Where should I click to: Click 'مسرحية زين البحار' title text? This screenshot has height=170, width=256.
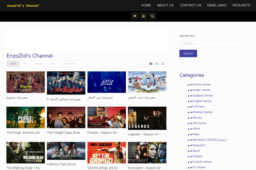click(x=100, y=97)
